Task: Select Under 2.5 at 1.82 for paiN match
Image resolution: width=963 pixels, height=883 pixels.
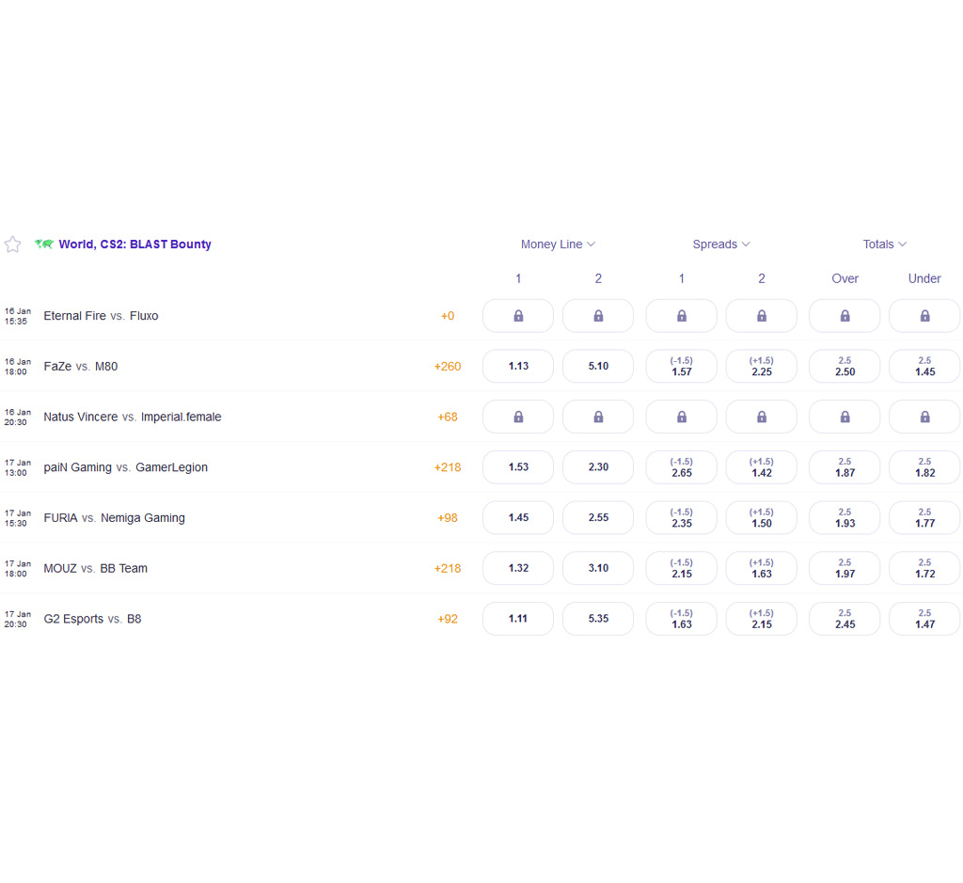Action: pyautogui.click(x=924, y=467)
